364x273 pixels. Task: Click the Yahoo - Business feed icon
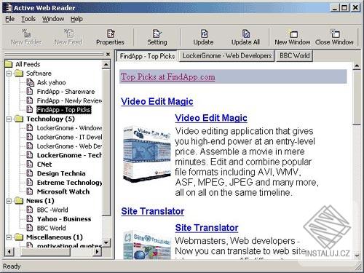(x=29, y=218)
